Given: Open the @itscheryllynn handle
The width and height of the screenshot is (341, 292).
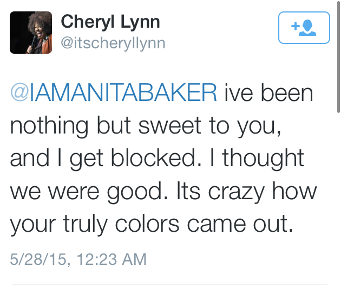Looking at the screenshot, I should click(x=113, y=42).
